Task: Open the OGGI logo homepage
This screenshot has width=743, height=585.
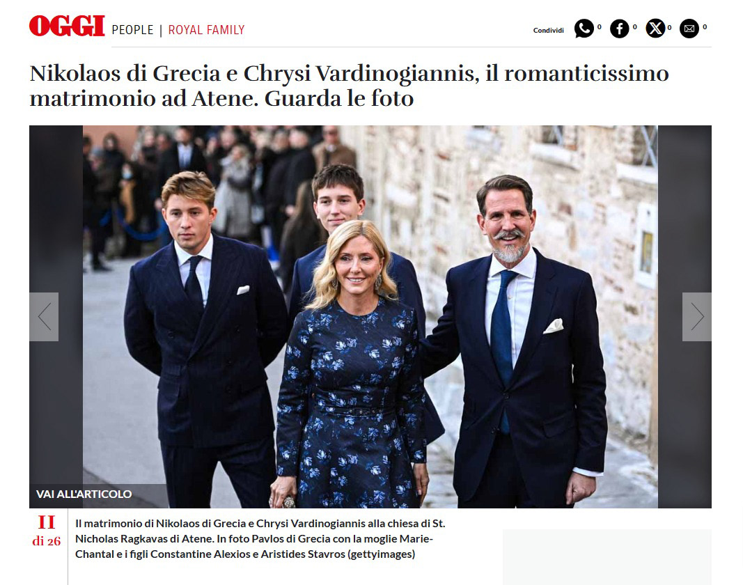Action: (67, 26)
